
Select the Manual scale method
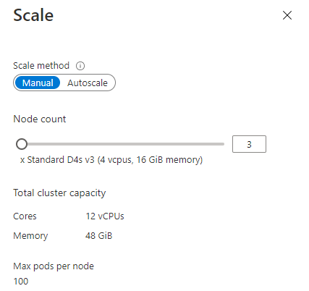coord(38,83)
